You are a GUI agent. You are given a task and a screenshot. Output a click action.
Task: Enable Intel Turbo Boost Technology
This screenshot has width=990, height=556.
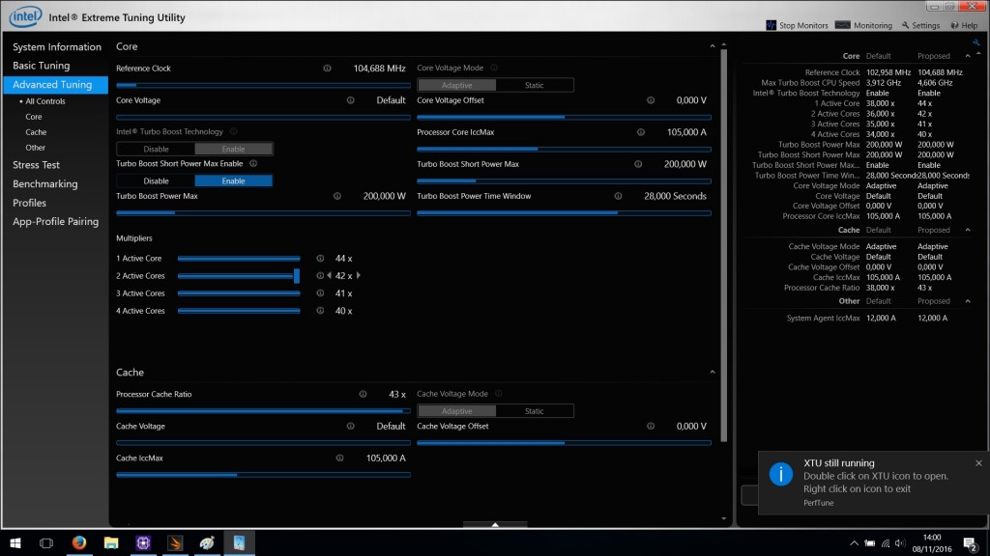[234, 150]
